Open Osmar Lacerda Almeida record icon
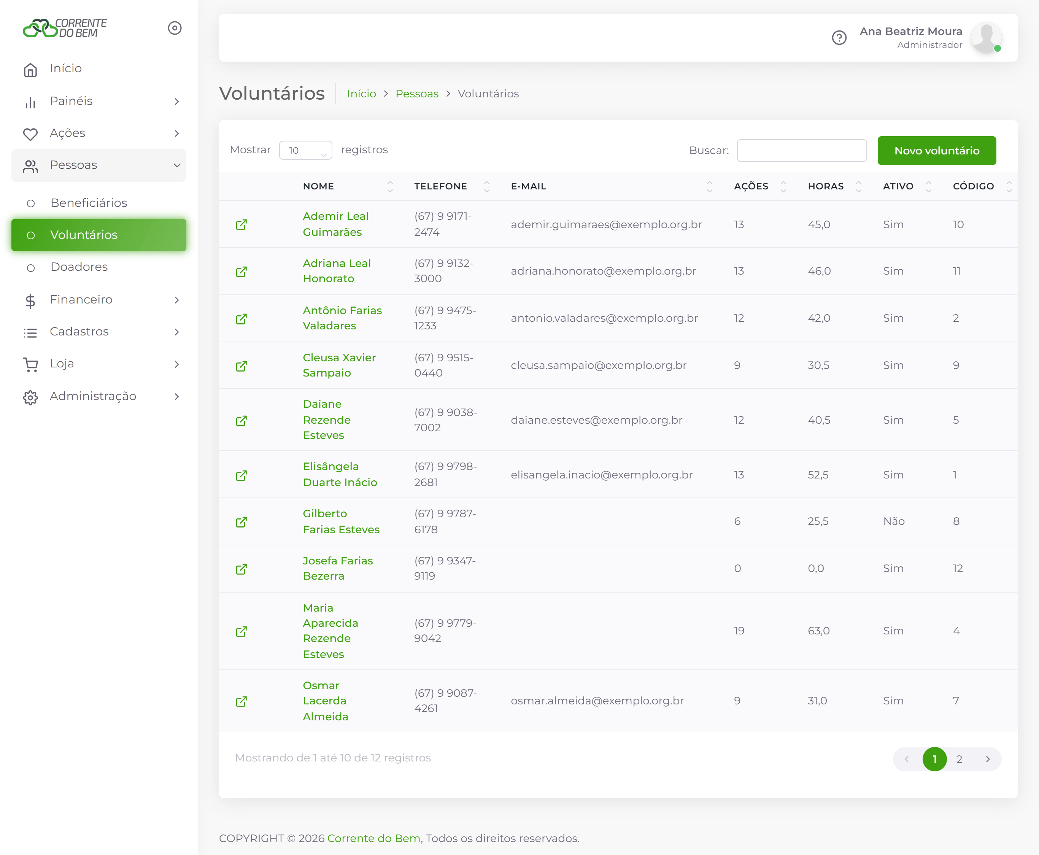Viewport: 1039px width, 855px height. (x=241, y=701)
